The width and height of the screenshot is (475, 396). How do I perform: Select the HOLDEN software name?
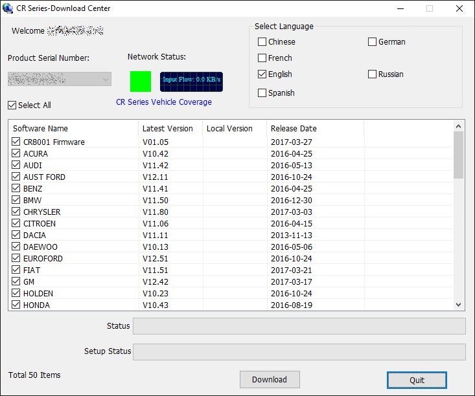[x=38, y=294]
